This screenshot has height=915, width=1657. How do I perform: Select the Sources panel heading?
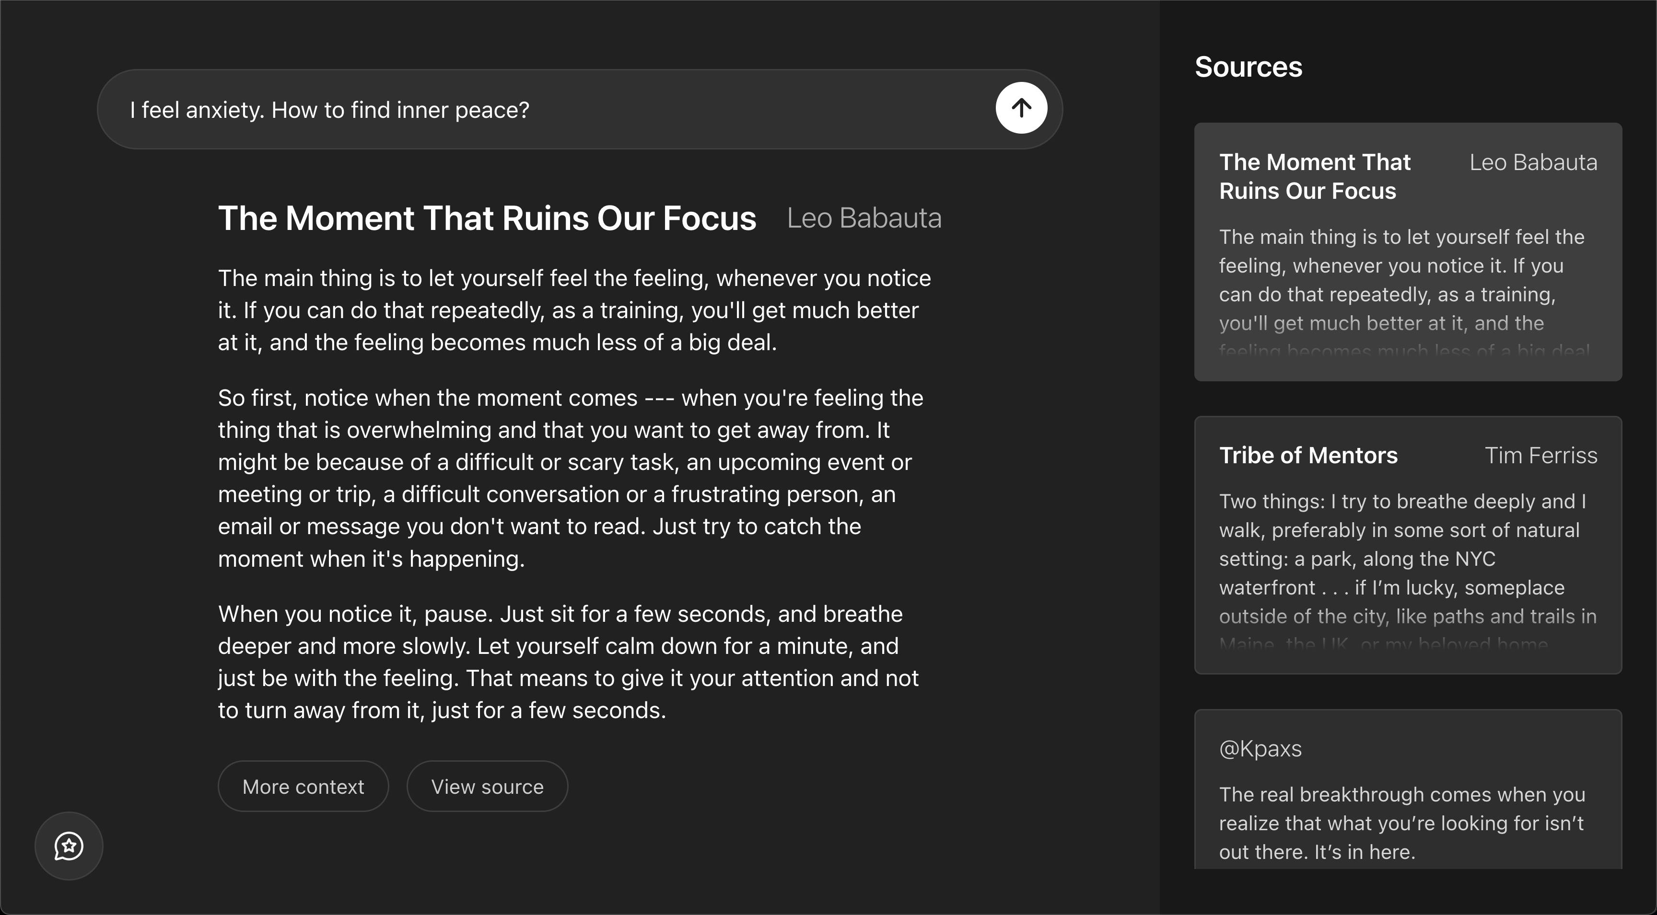tap(1248, 67)
